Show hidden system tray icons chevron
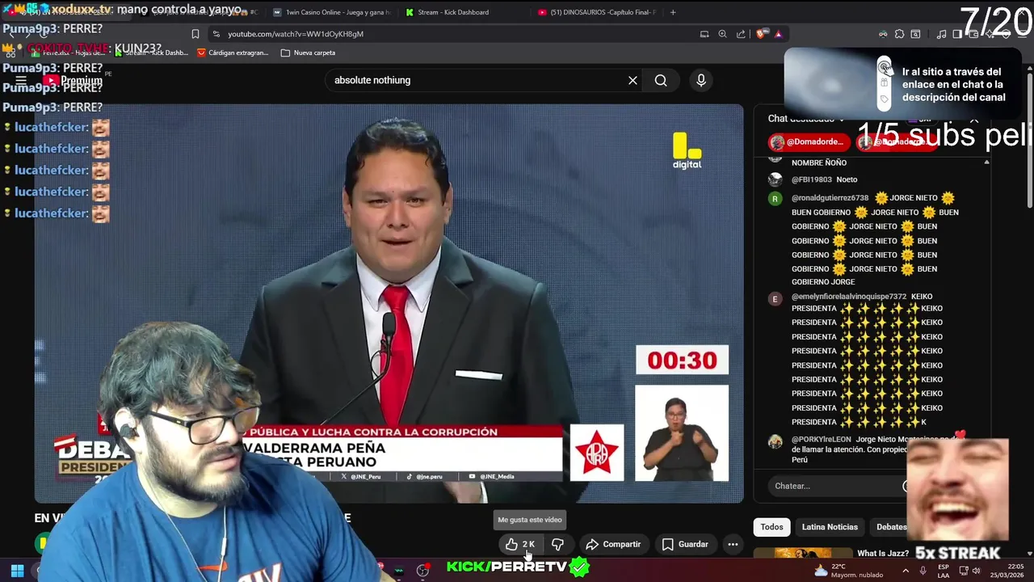This screenshot has width=1034, height=582. (x=905, y=571)
